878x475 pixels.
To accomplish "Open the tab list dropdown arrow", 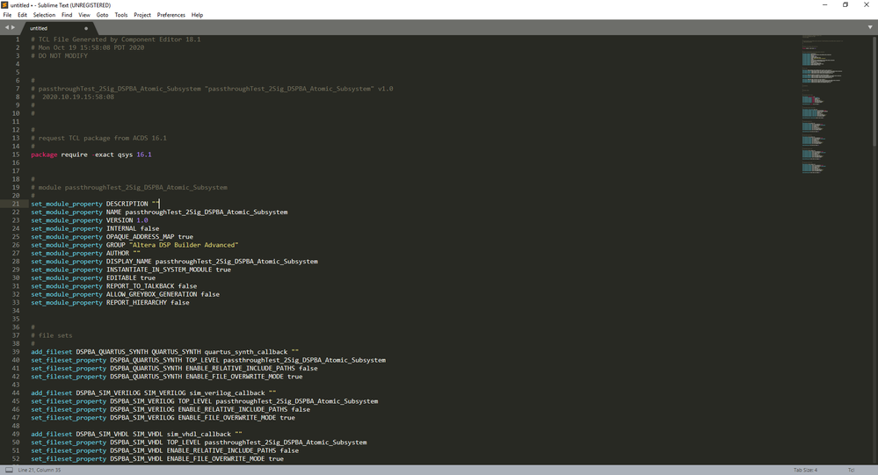I will point(870,27).
